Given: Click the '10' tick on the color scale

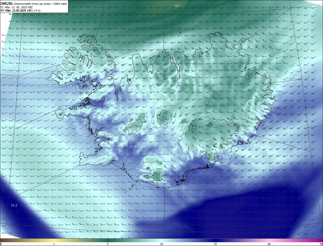Looking at the screenshot, I should (x=161, y=244).
